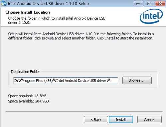The width and height of the screenshot is (166, 127).
Task: Maximize the Setup window
Action: tap(149, 4)
